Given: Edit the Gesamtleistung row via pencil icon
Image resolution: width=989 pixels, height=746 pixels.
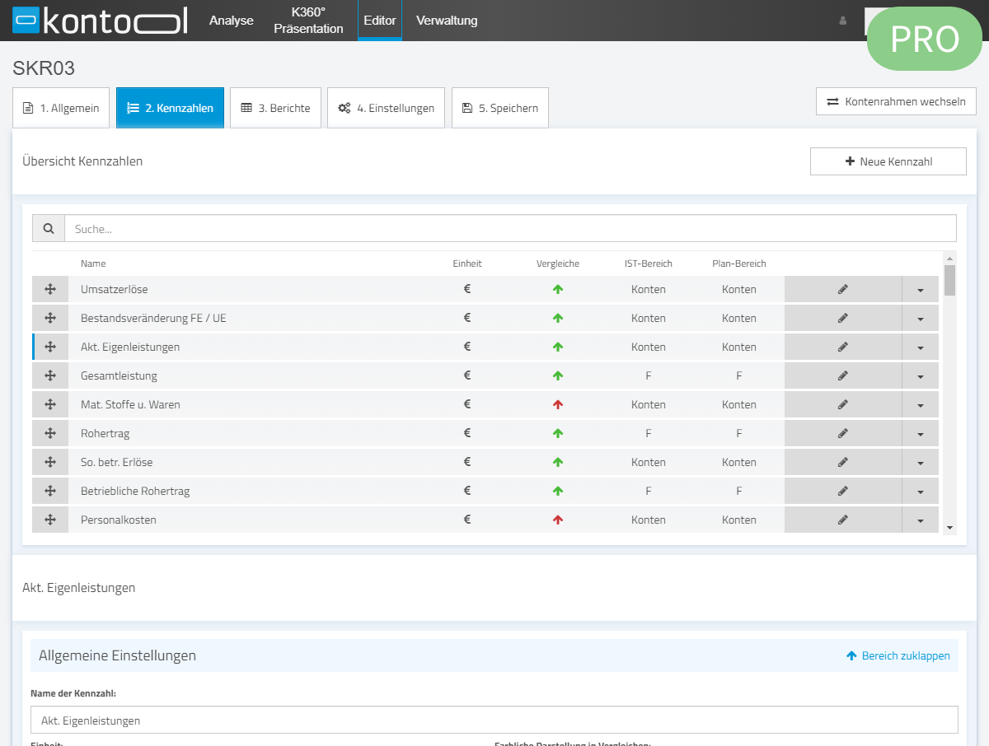Looking at the screenshot, I should point(842,375).
